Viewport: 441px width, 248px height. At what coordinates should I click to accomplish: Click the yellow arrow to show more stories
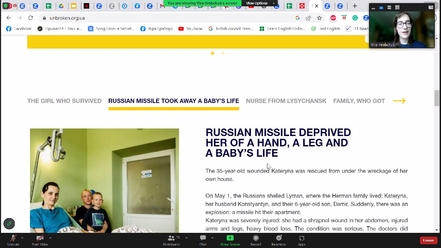(x=399, y=101)
